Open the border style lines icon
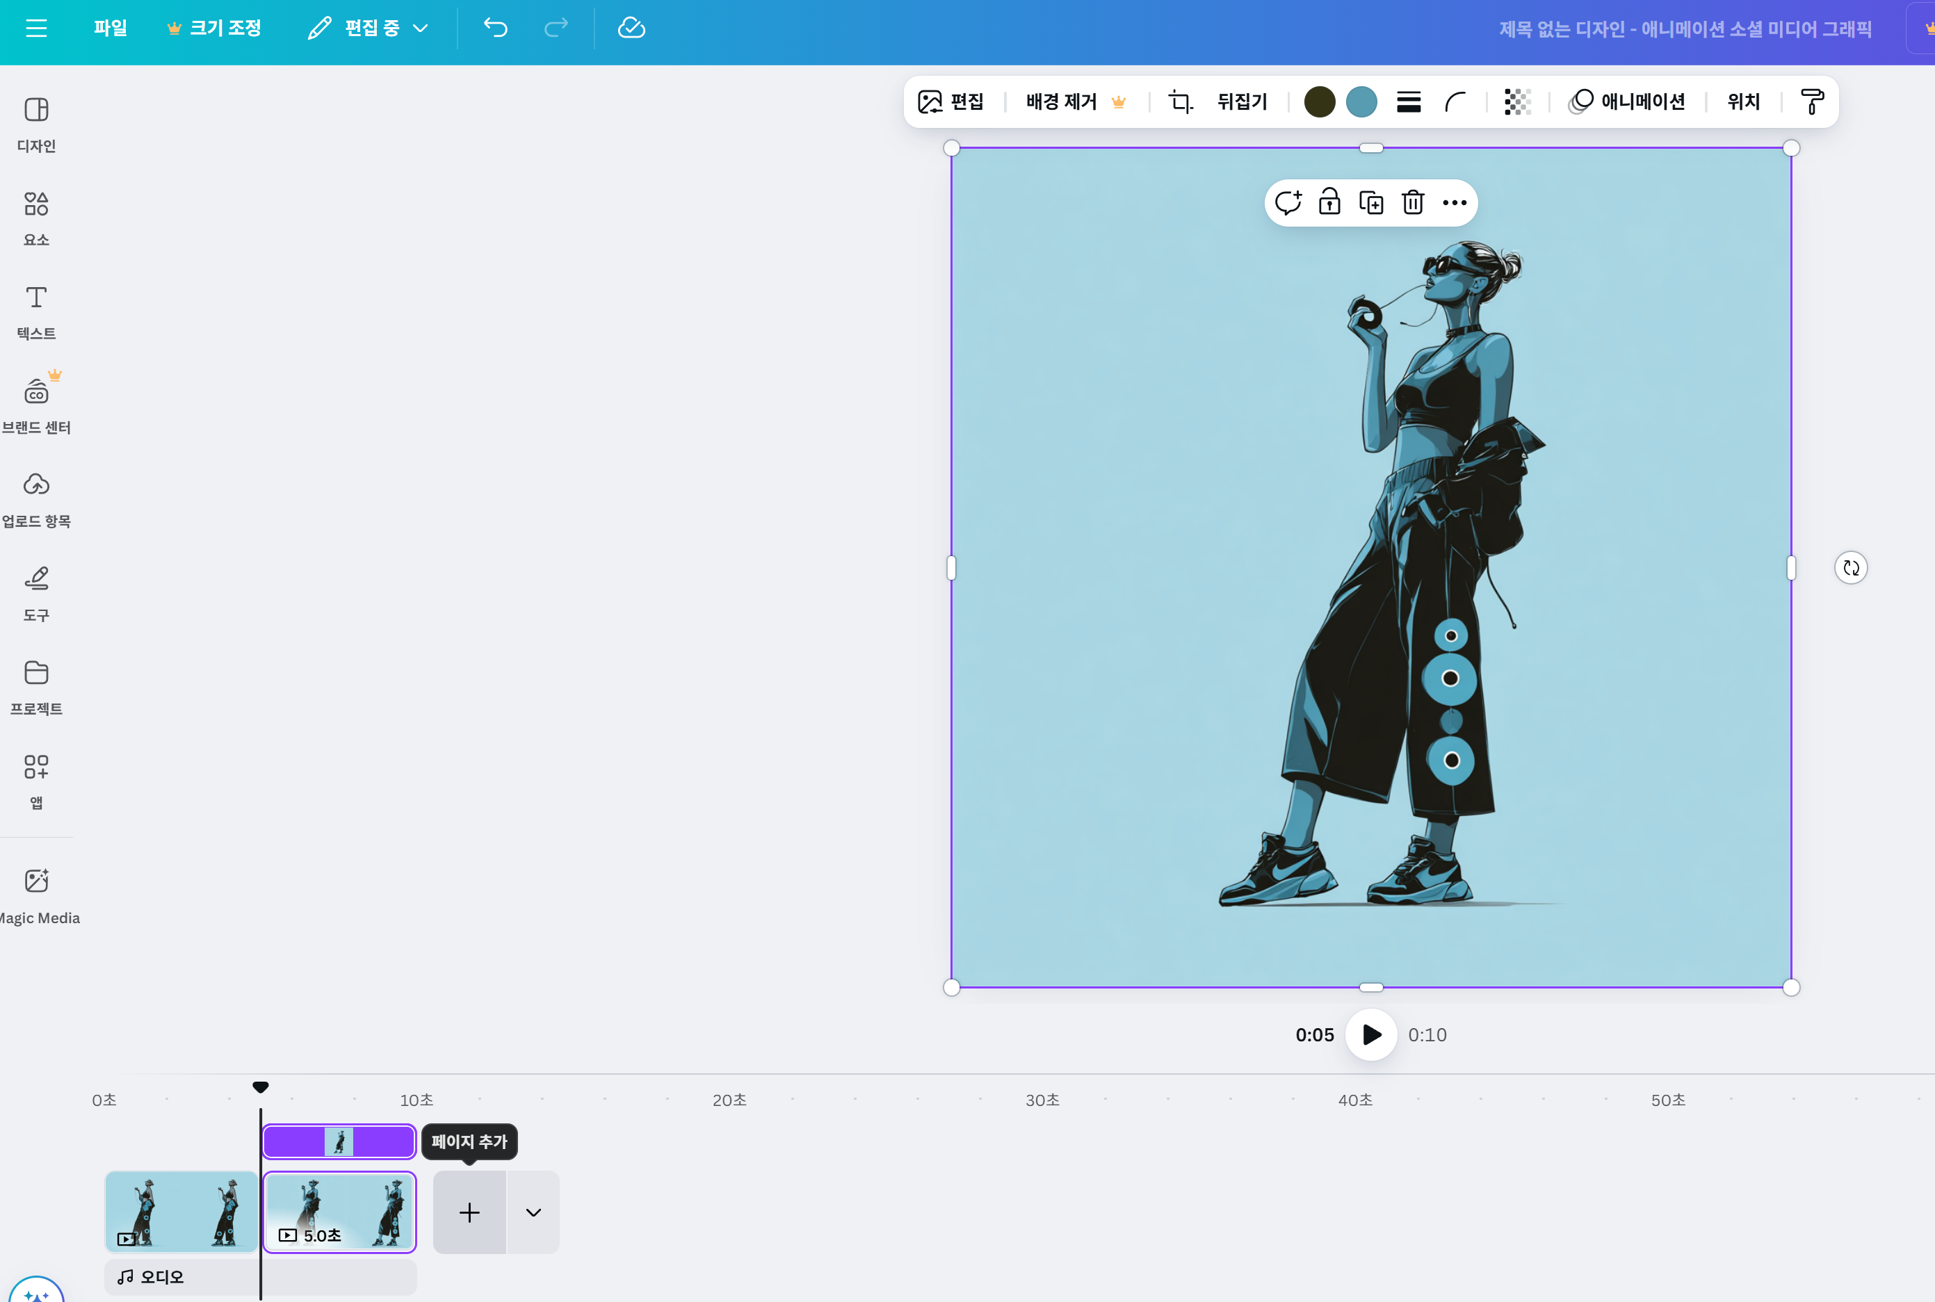 click(1409, 101)
